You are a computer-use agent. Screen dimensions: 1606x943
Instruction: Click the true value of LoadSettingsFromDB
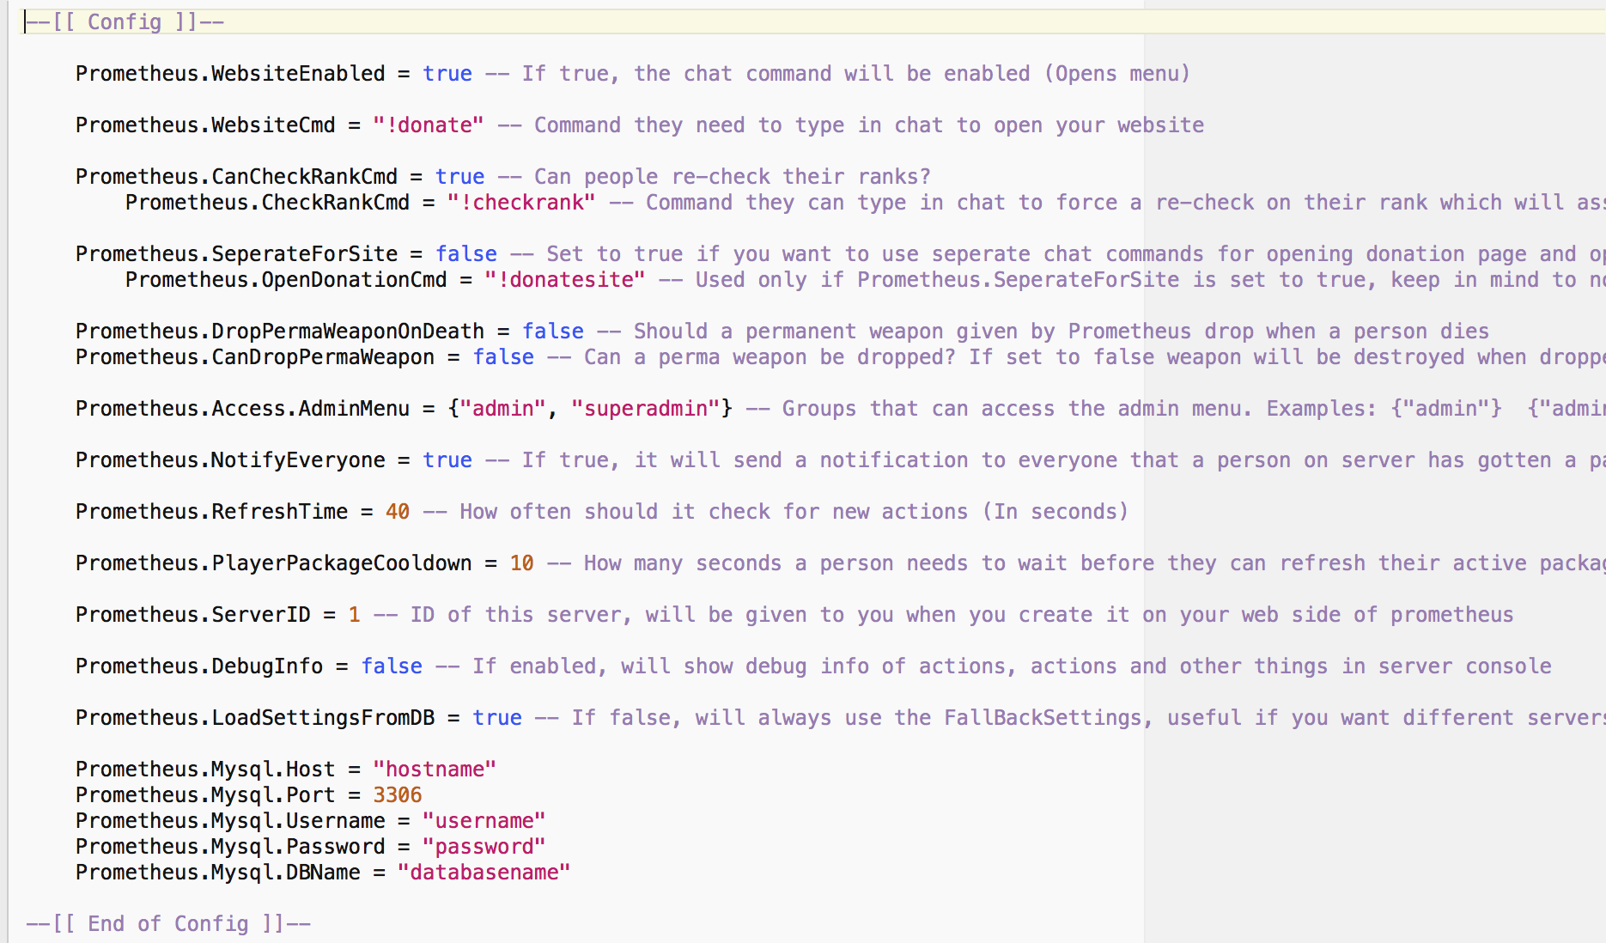497,718
